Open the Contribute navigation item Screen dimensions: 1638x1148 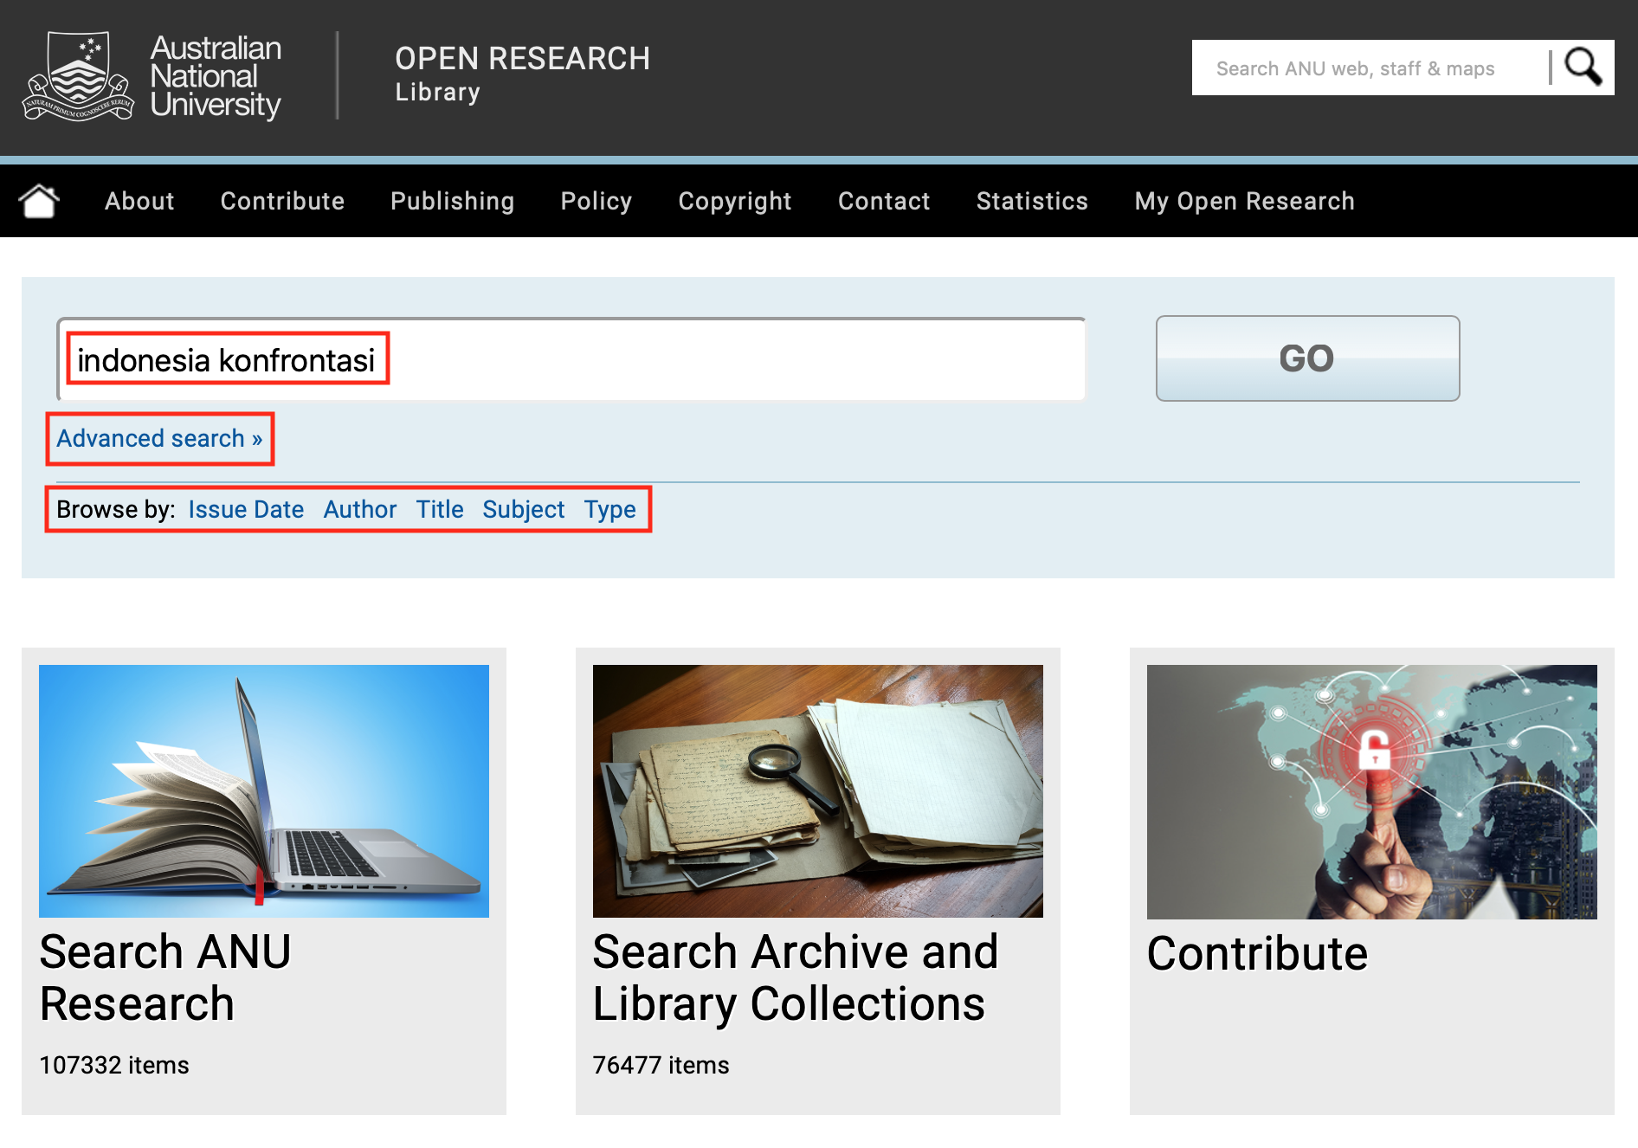point(282,201)
